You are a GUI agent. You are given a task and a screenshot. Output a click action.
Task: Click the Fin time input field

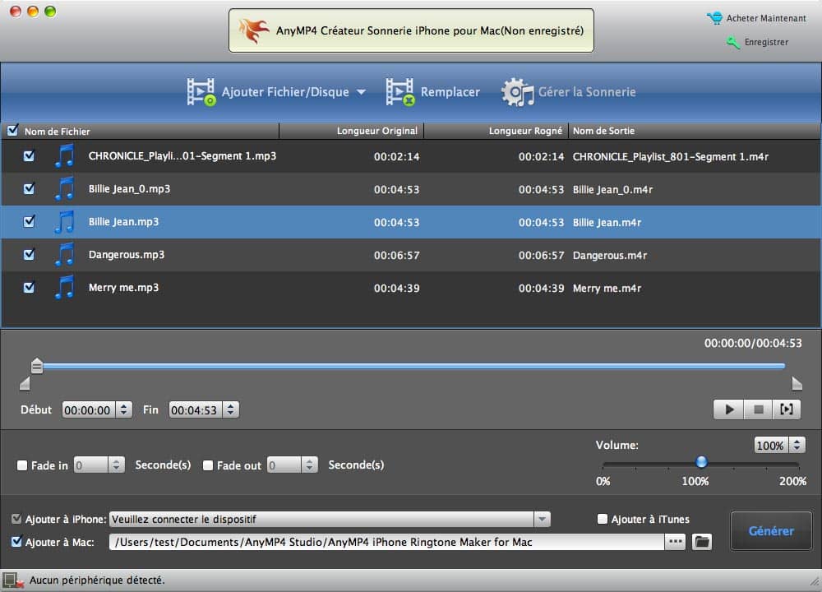pos(196,409)
